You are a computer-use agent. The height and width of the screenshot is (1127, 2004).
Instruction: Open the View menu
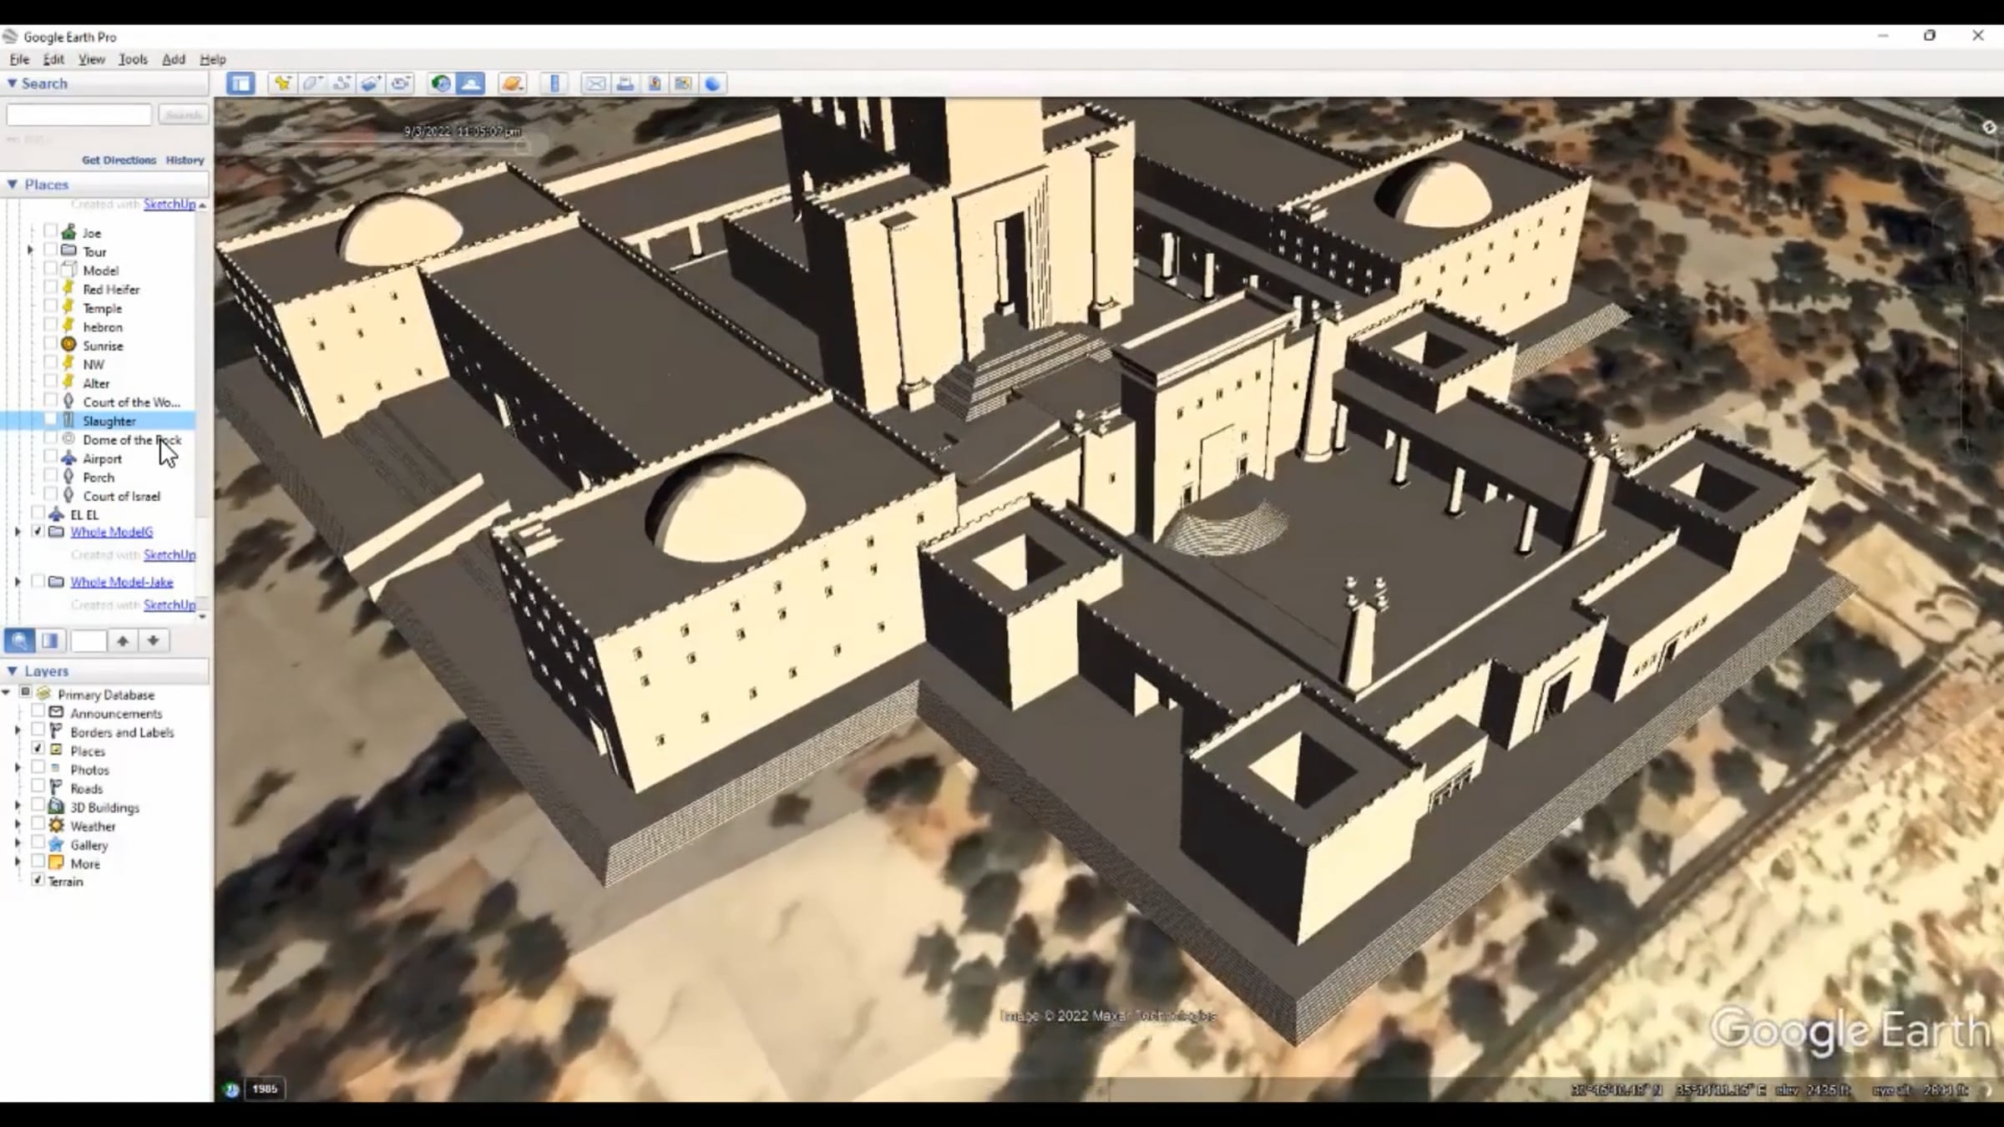click(x=91, y=59)
